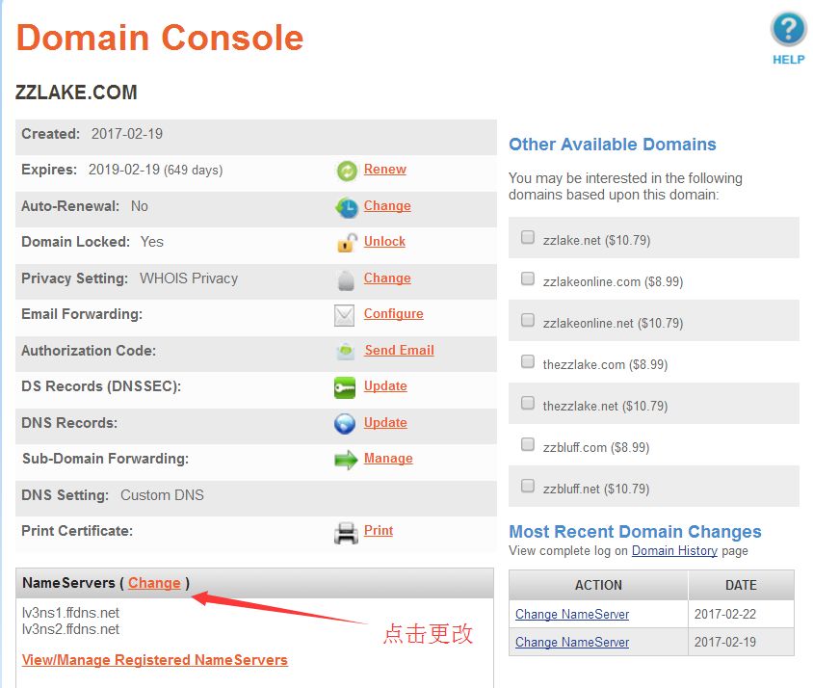Click the Print Certificate printer icon
813x688 pixels.
(346, 532)
